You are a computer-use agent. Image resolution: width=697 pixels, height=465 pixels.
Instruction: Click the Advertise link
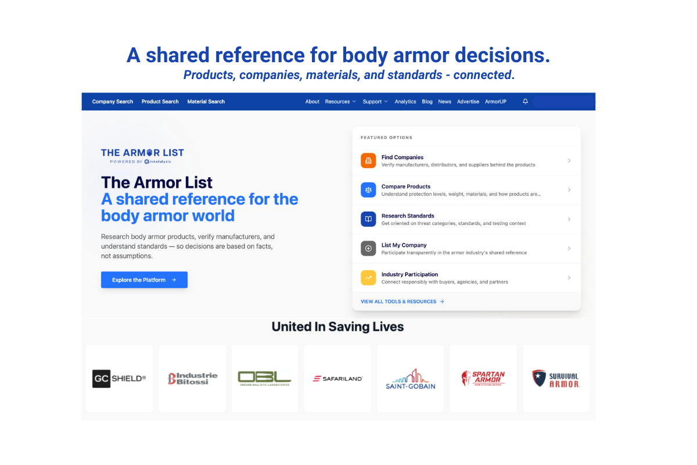point(468,101)
